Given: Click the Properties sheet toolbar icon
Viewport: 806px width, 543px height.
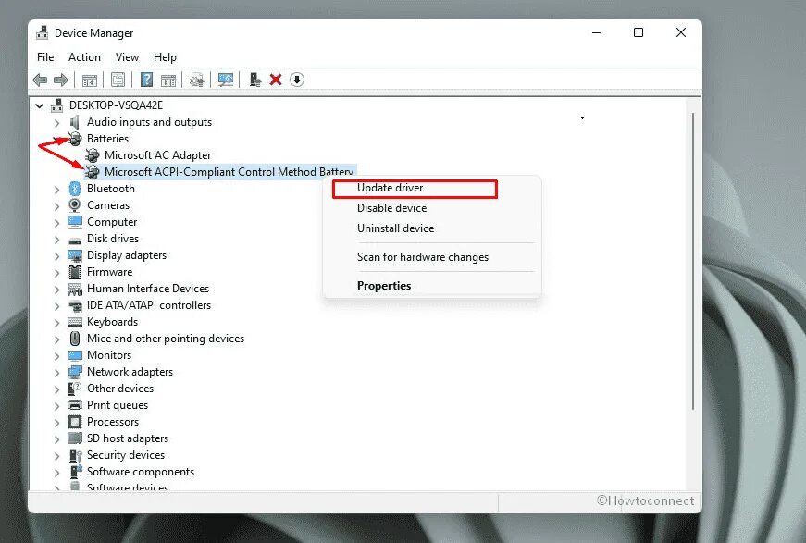Looking at the screenshot, I should click(x=118, y=80).
